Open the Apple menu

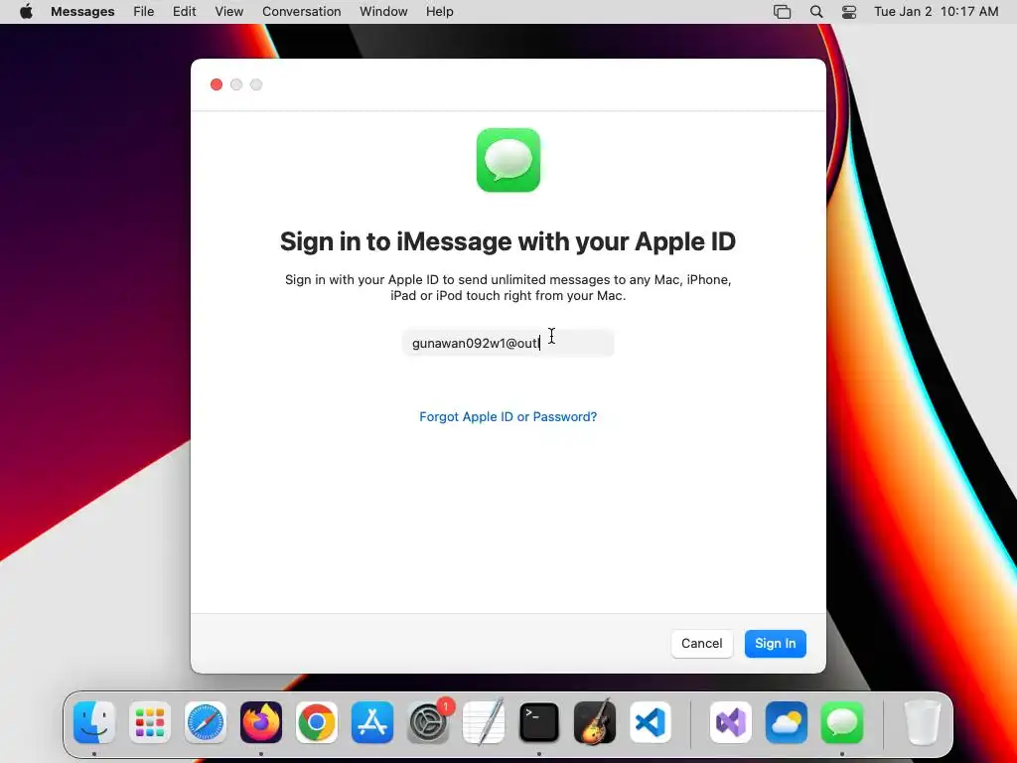[x=26, y=12]
